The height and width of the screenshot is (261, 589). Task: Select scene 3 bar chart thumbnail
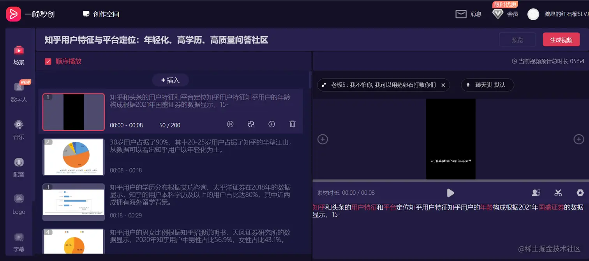click(x=74, y=202)
